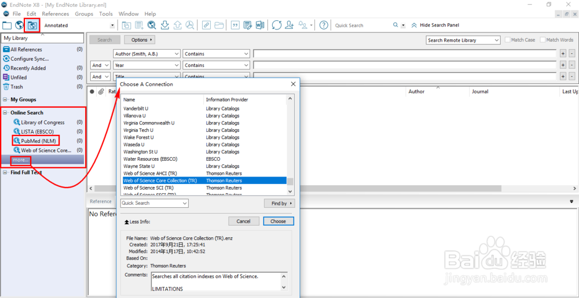Click Return to Word Processor icon

260,25
